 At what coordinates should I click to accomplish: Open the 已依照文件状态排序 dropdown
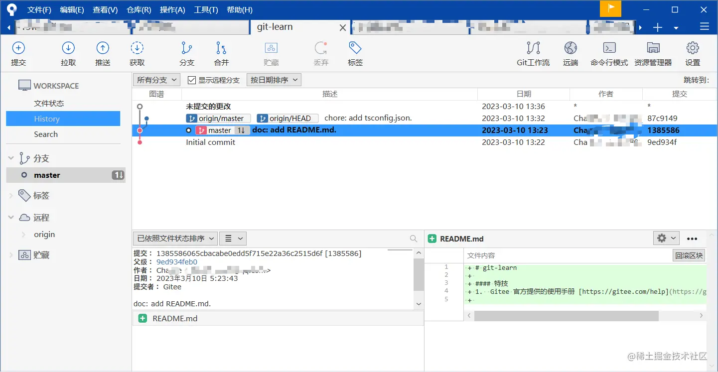(175, 239)
